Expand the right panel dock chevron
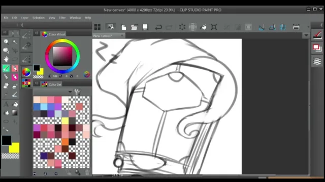The image size is (325, 182). [x=321, y=25]
